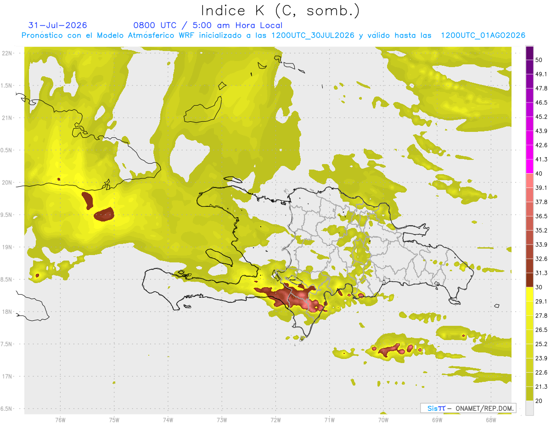This screenshot has height=426, width=551.
Task: Click the color bar value '25.2'
Action: pyautogui.click(x=541, y=344)
